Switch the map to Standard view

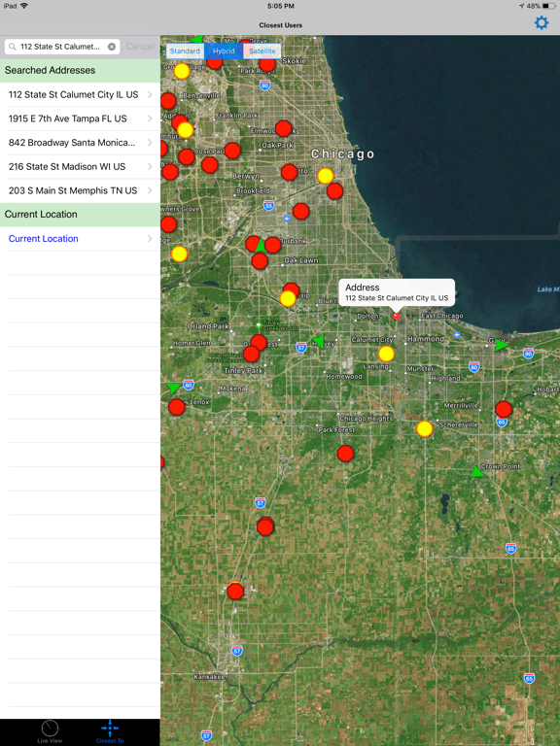[x=185, y=51]
